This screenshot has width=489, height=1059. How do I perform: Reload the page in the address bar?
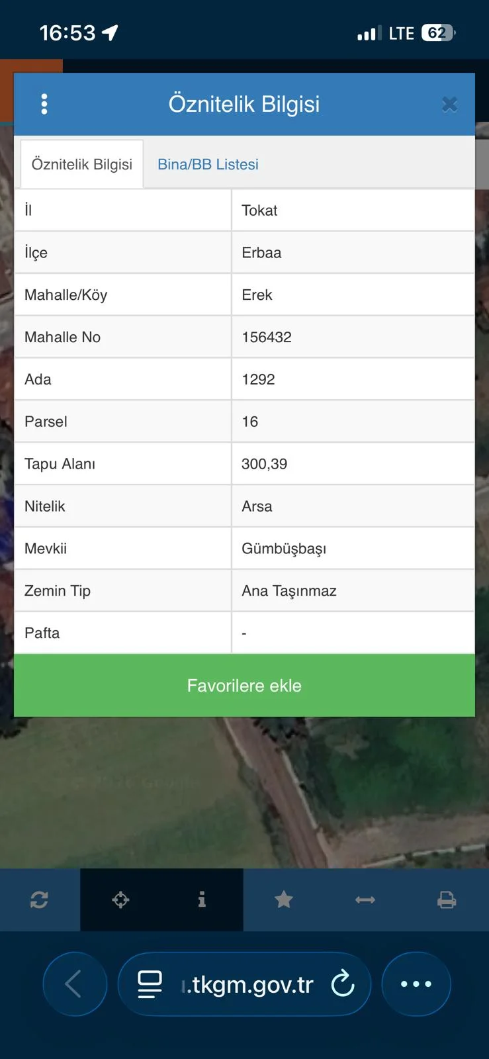[x=343, y=984]
